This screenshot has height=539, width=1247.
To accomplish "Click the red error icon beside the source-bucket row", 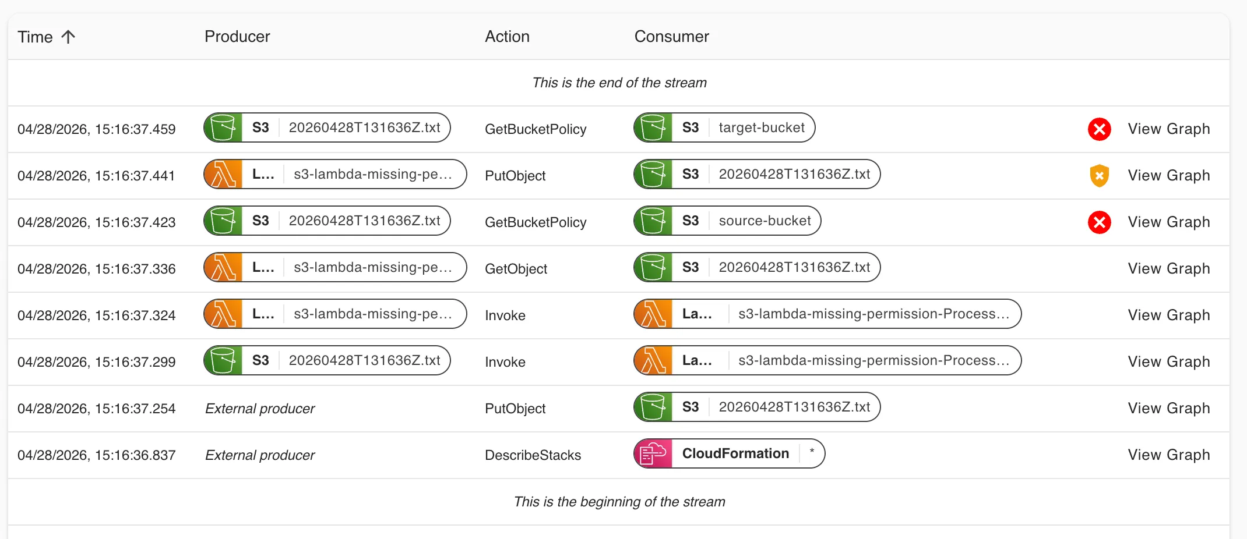I will point(1100,222).
